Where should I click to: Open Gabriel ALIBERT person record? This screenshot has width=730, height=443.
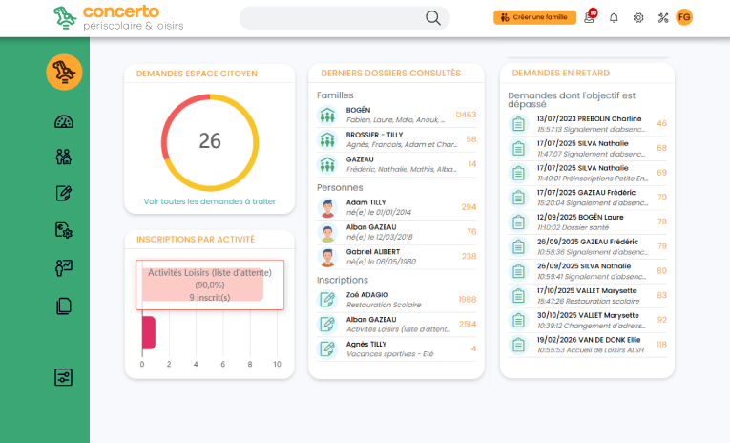coord(396,257)
